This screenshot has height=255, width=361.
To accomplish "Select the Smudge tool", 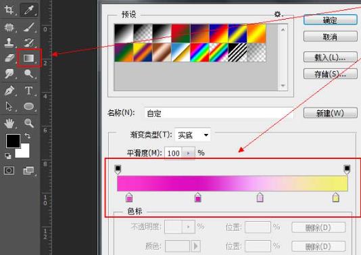I will tap(9, 74).
